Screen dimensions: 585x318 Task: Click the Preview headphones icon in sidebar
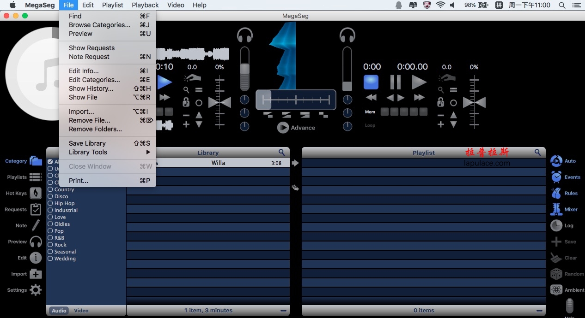point(36,241)
